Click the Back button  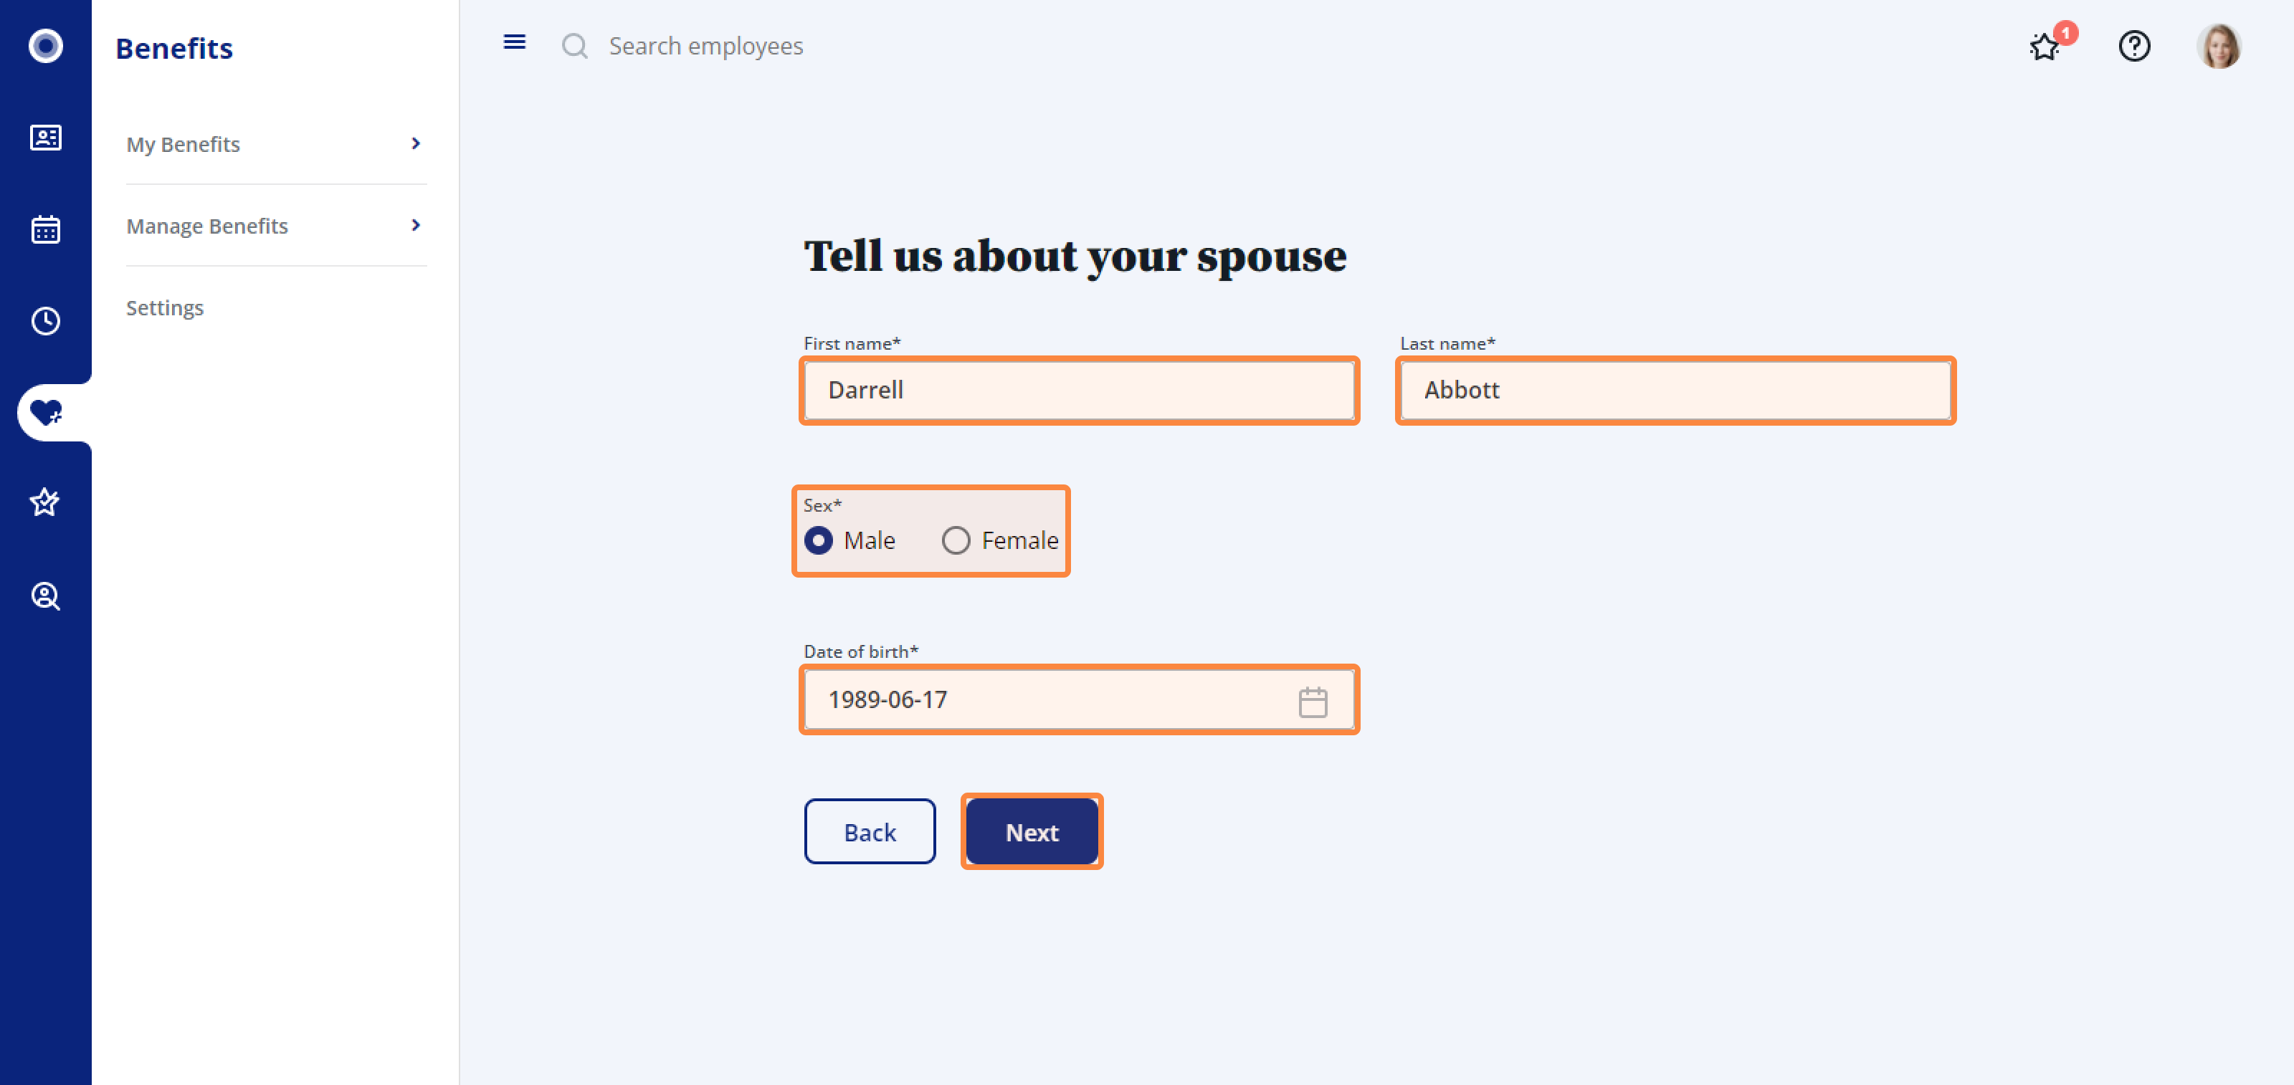click(870, 831)
